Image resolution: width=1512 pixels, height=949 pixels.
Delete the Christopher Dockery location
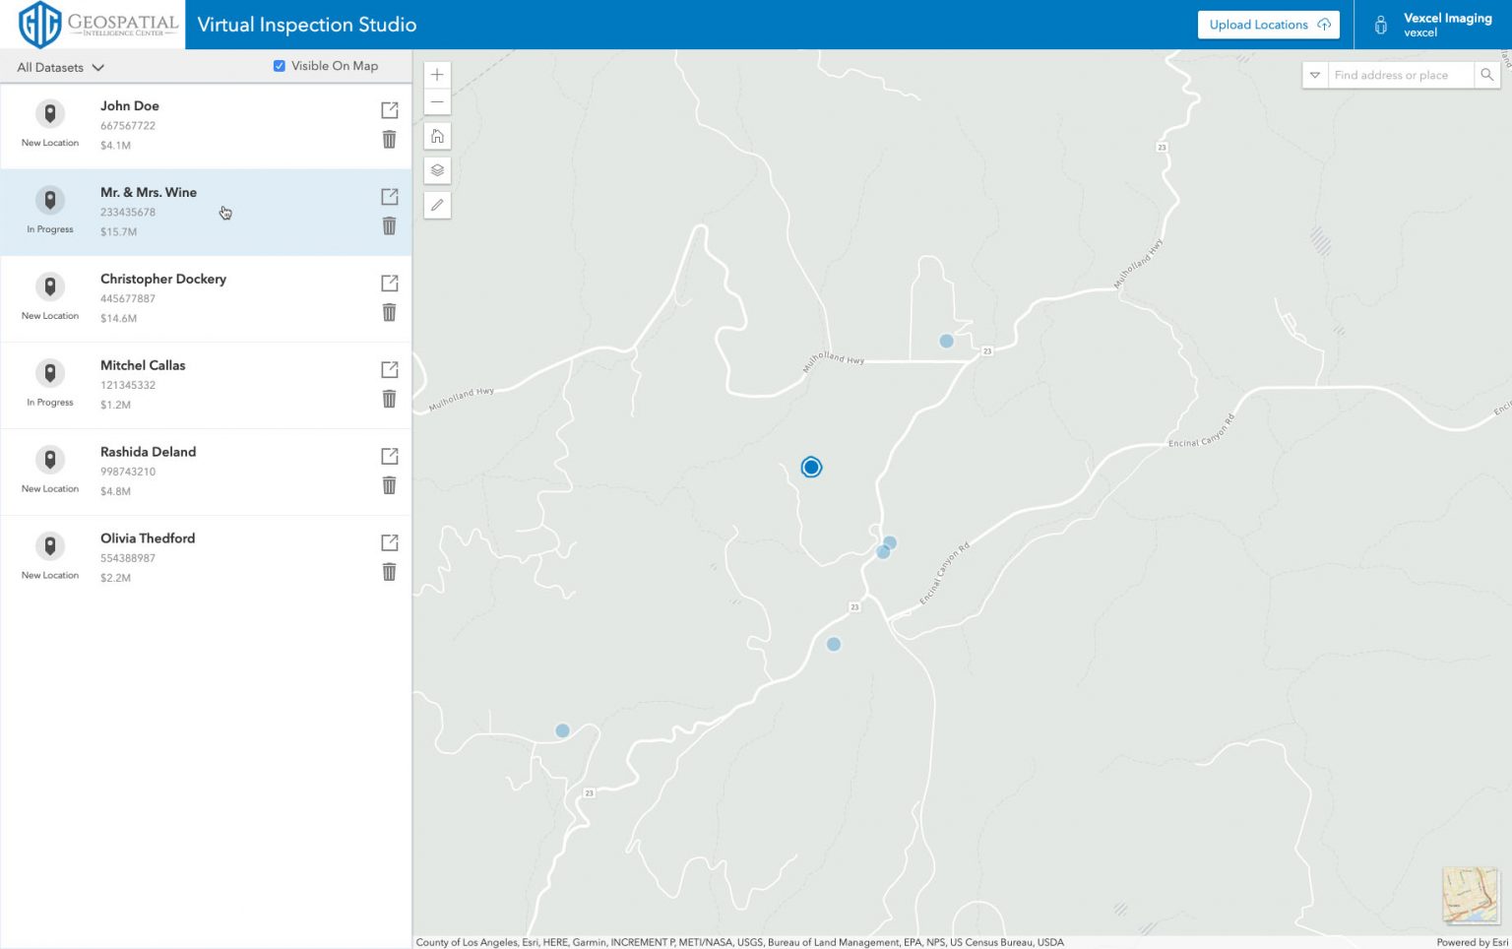(390, 313)
